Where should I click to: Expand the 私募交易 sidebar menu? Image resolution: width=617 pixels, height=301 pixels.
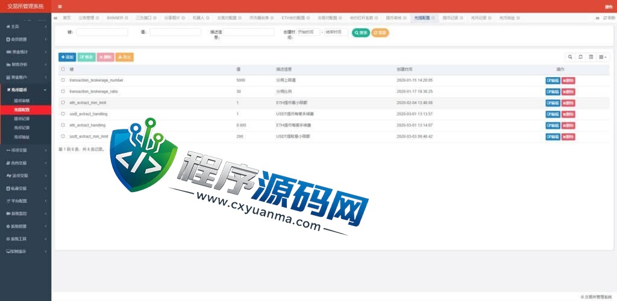click(x=25, y=188)
